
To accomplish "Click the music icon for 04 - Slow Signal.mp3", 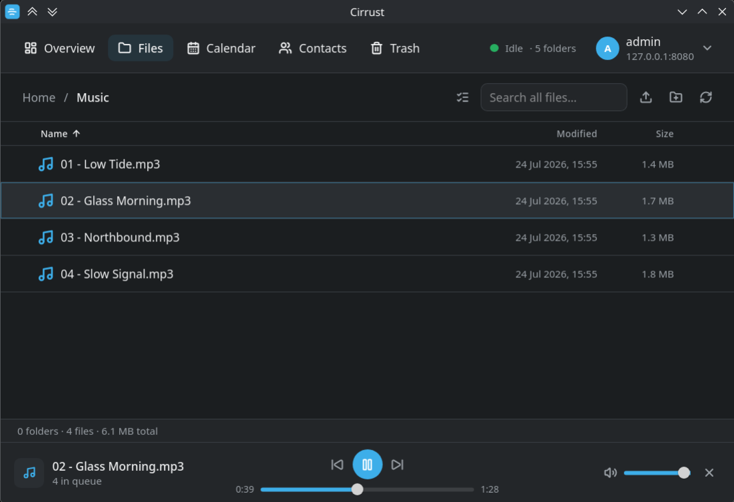I will click(46, 274).
